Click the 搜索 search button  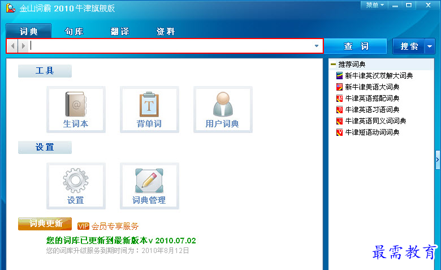click(409, 46)
